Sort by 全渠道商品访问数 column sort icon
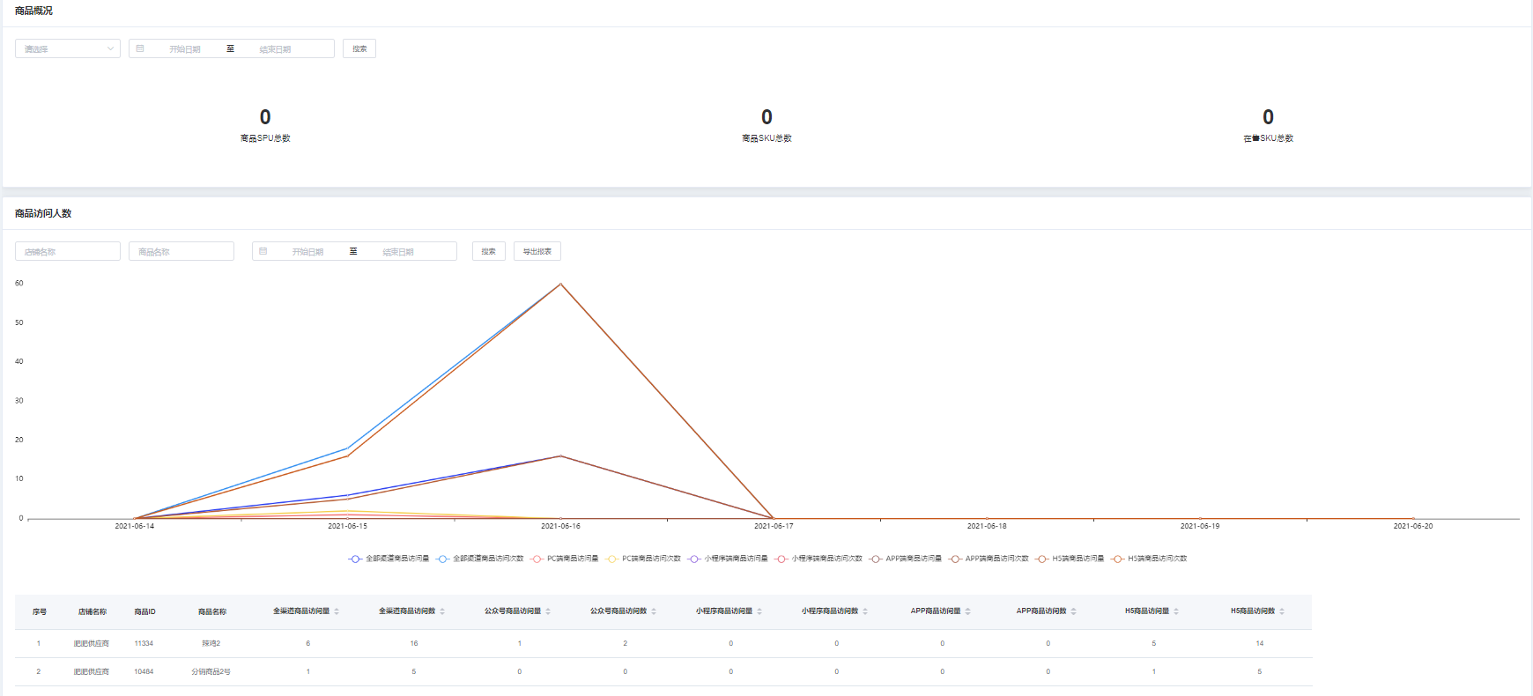 [442, 611]
